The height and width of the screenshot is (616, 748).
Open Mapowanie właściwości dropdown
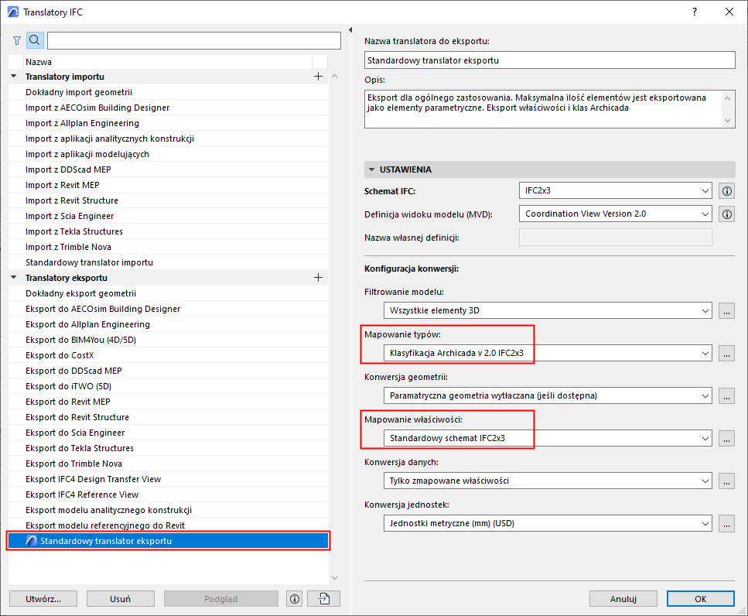pos(548,438)
